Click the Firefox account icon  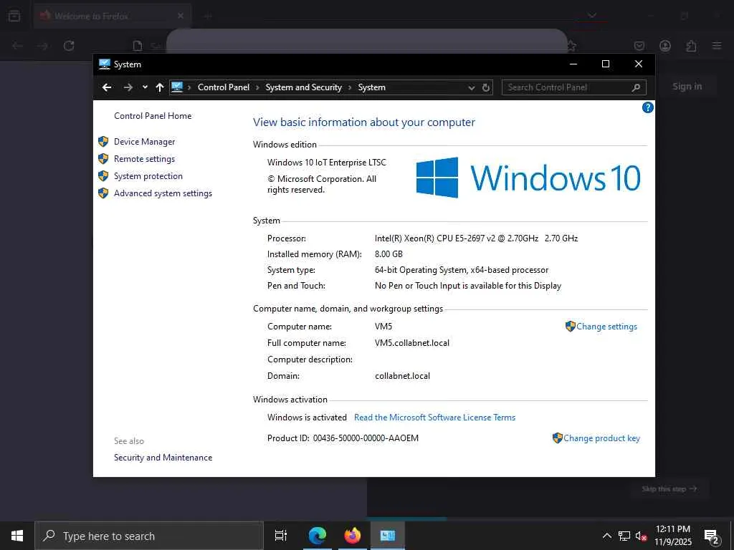pos(665,46)
